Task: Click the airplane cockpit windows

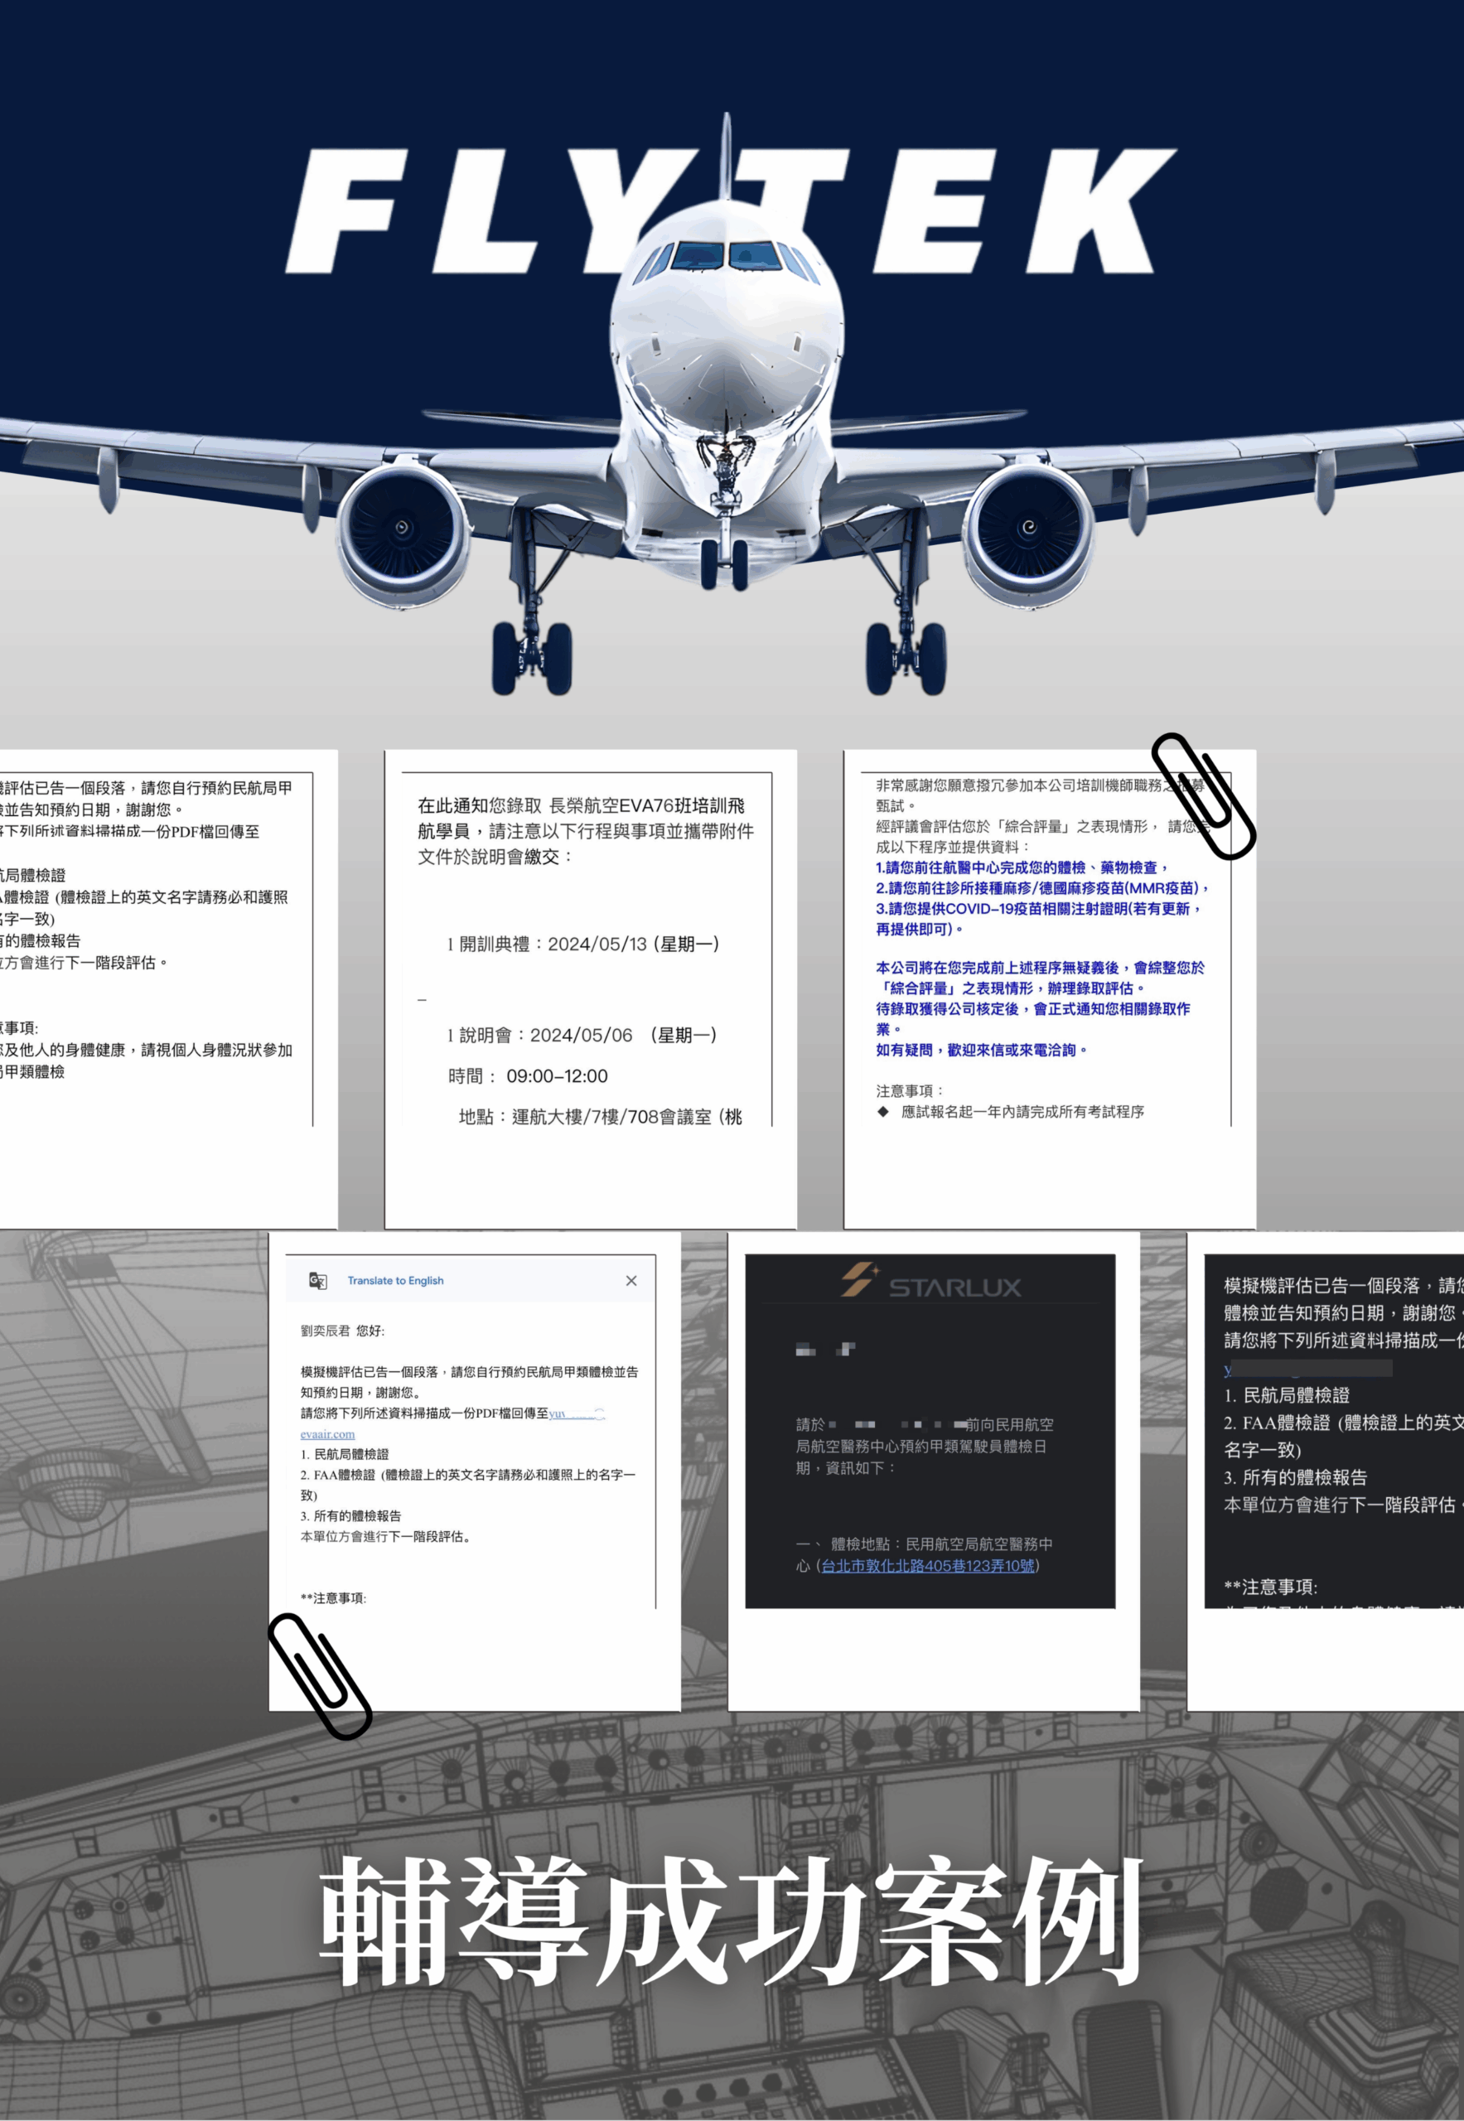Action: click(x=727, y=256)
